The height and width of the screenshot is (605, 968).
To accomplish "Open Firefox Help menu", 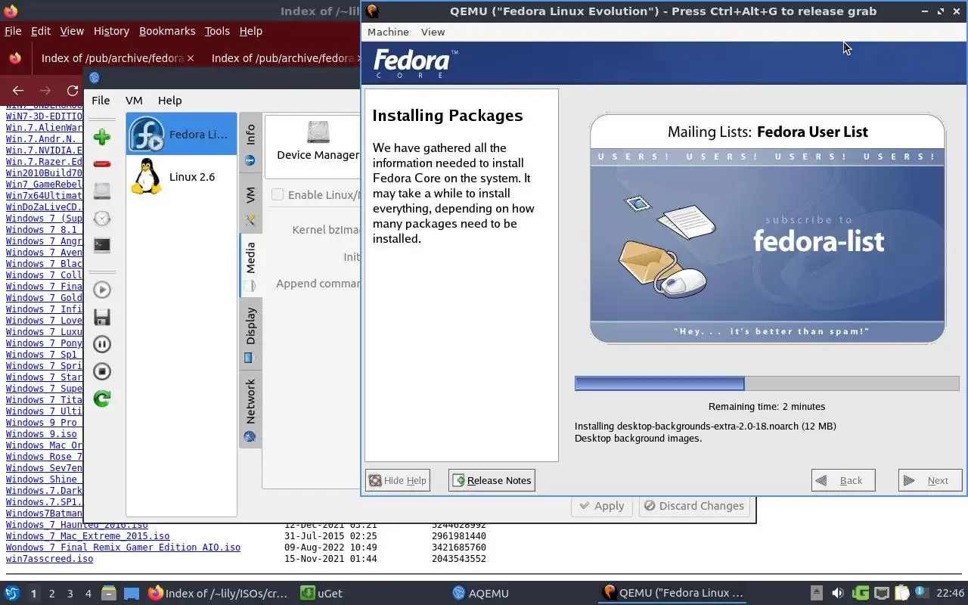I will click(x=250, y=31).
